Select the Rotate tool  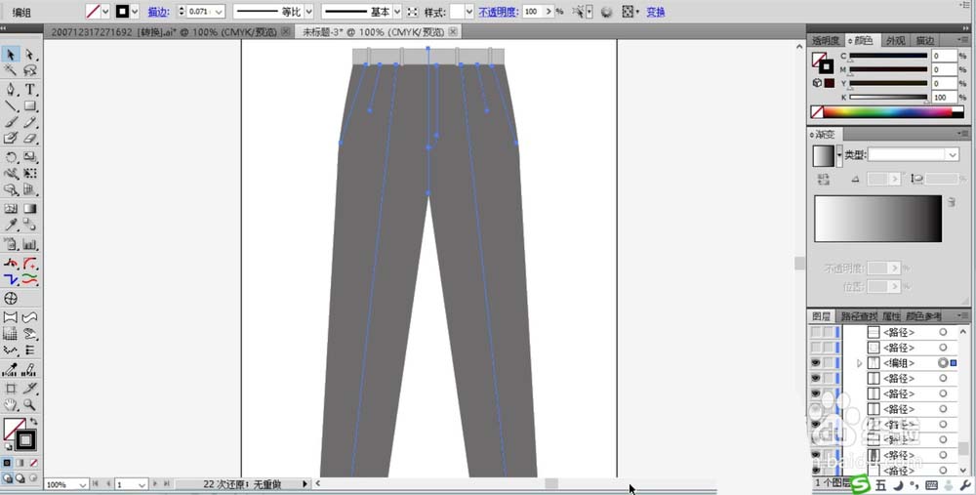11,157
